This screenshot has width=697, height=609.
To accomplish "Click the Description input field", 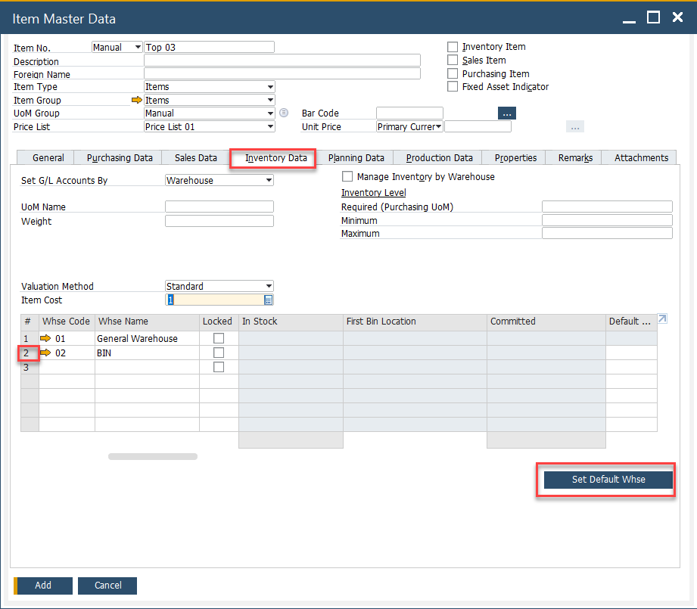I will pos(282,61).
